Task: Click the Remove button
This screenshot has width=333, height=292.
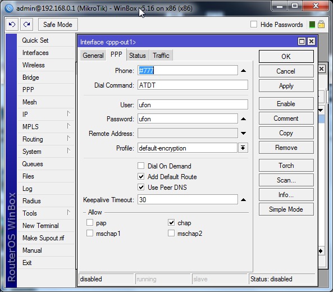Action: [x=286, y=148]
